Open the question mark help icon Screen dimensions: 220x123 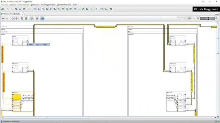click(96, 9)
